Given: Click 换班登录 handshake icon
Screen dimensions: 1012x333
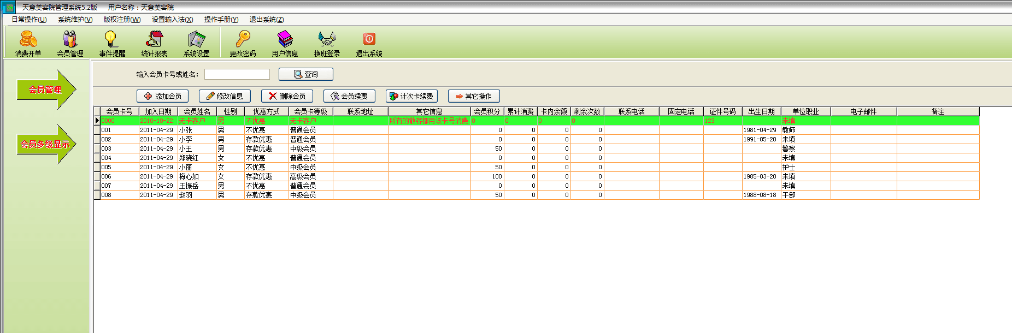Looking at the screenshot, I should coord(327,43).
